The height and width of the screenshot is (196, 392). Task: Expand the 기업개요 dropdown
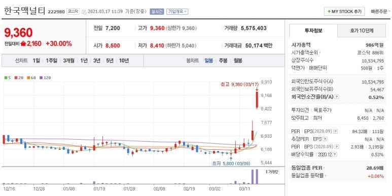click(177, 12)
